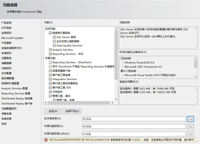Toggle the Analysis Services checkbox
Screen dimensions: 200x144
point(50,50)
